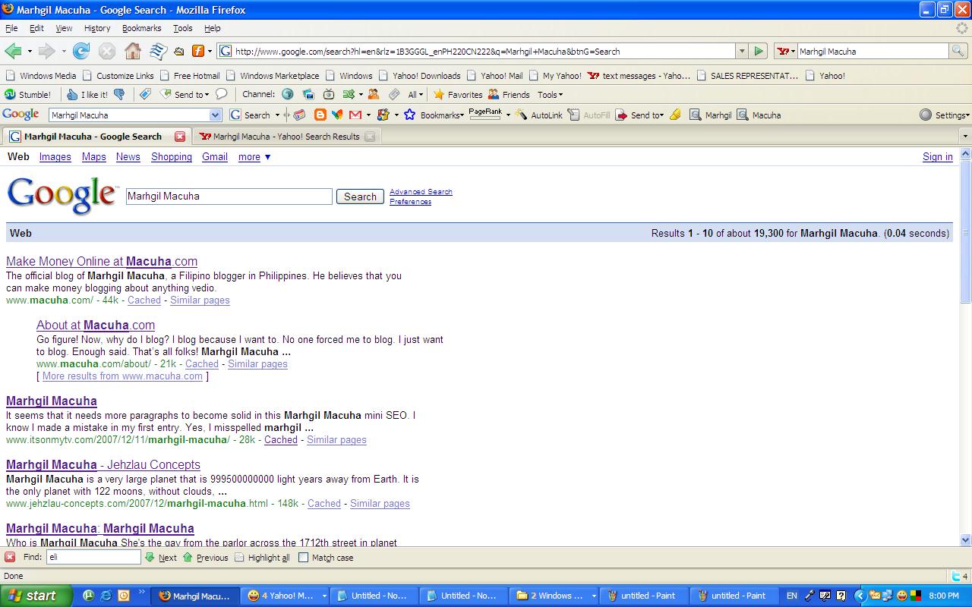Image resolution: width=972 pixels, height=607 pixels.
Task: Click the page vertical scrollbar down arrow
Action: coord(965,539)
